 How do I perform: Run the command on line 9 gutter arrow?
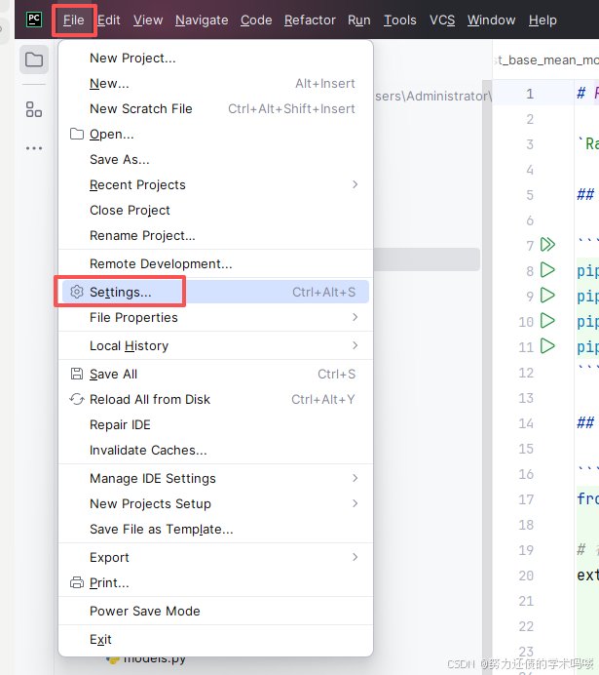pos(547,296)
